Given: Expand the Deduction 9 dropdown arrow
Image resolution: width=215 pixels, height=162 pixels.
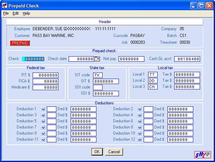Looking at the screenshot, I should (x=43, y=134).
